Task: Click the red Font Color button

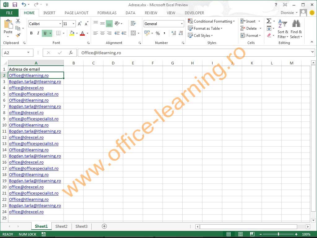Action: tap(82, 33)
